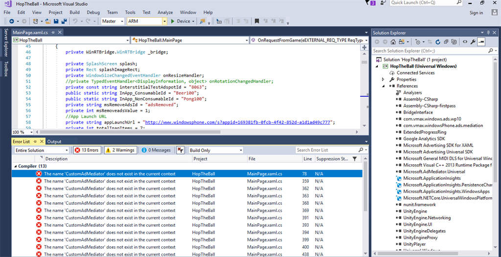This screenshot has height=257, width=501.
Task: Clear the Error List filter icon
Action: click(181, 150)
